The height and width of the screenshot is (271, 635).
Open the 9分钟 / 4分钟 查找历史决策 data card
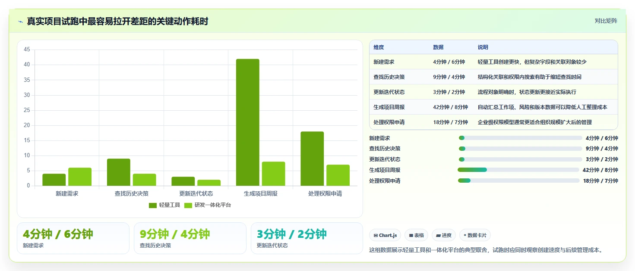[x=190, y=238]
